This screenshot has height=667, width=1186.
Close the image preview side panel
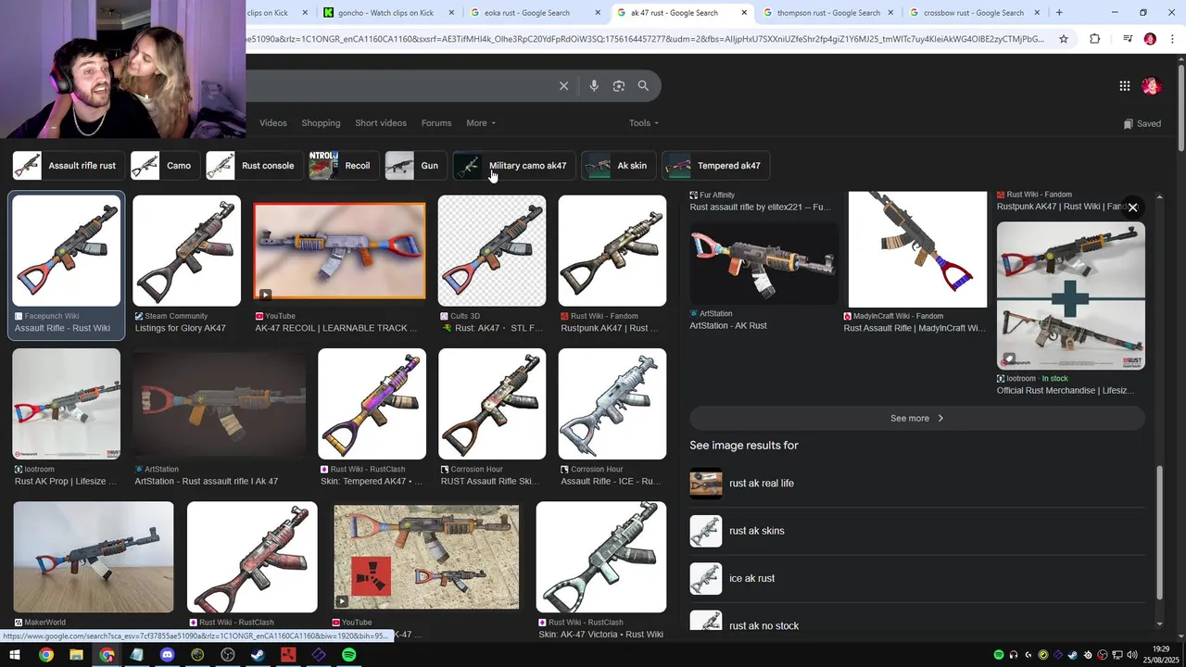pyautogui.click(x=1132, y=208)
